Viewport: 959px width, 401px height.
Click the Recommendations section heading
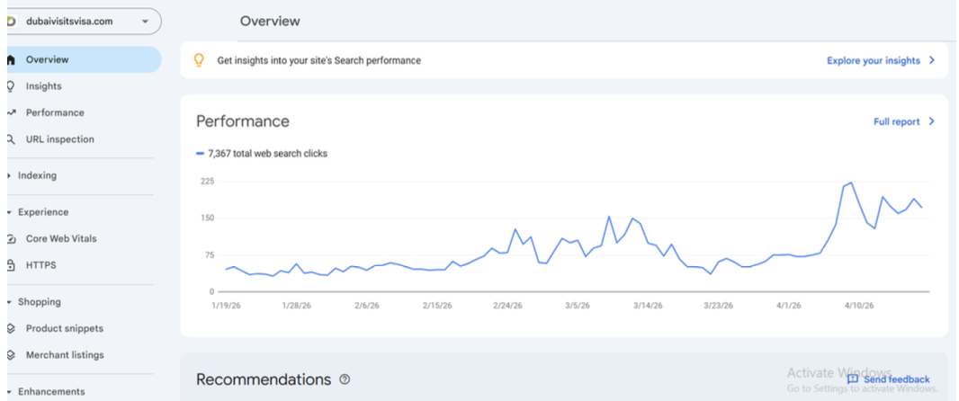(264, 379)
